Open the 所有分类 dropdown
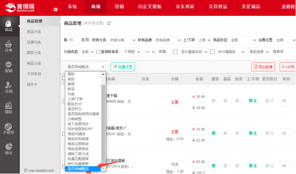 point(122,40)
